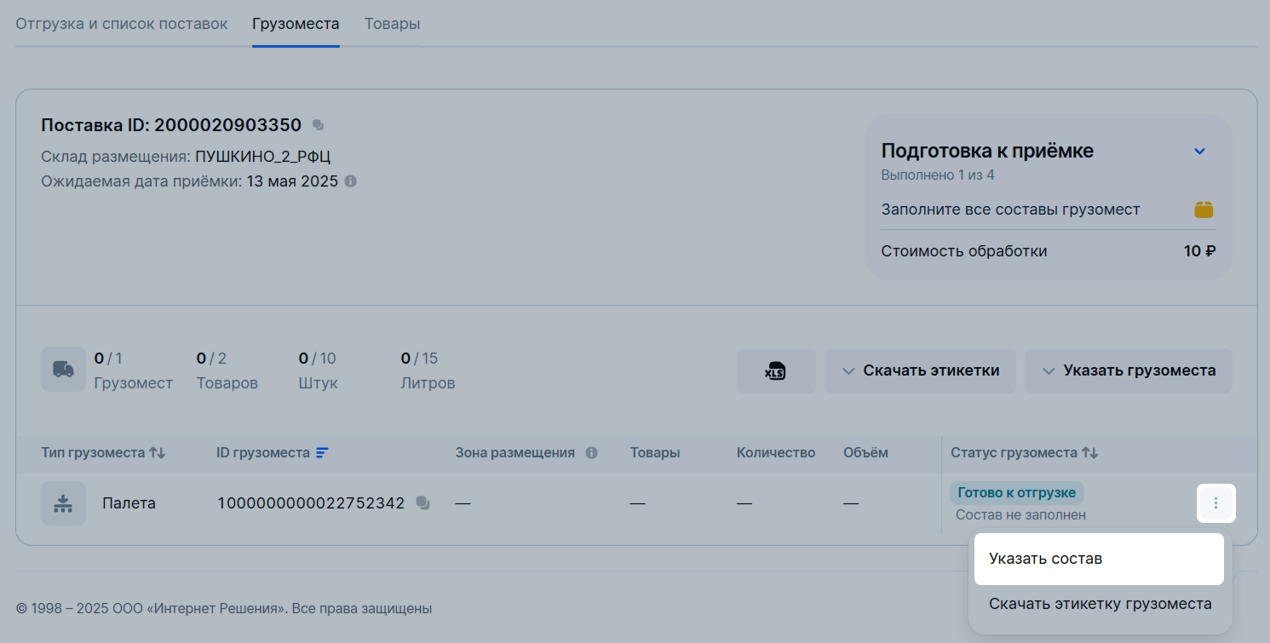1270x643 pixels.
Task: Choose Указать состав from the menu
Action: pyautogui.click(x=1099, y=559)
